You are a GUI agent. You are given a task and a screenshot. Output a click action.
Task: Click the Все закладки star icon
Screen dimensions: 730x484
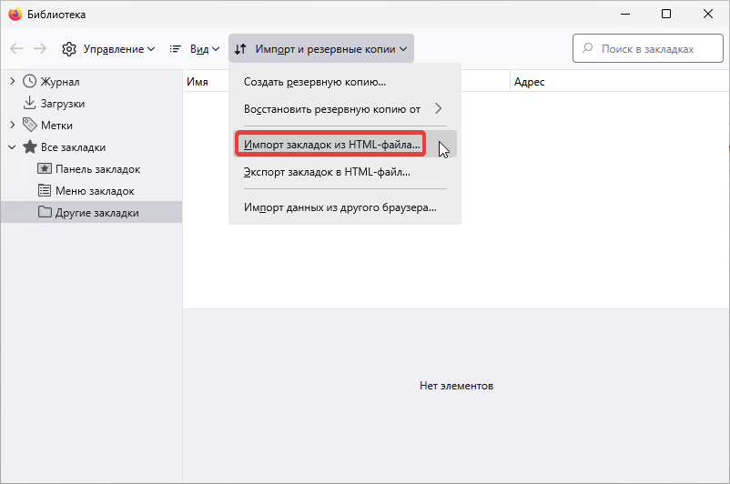[x=30, y=147]
